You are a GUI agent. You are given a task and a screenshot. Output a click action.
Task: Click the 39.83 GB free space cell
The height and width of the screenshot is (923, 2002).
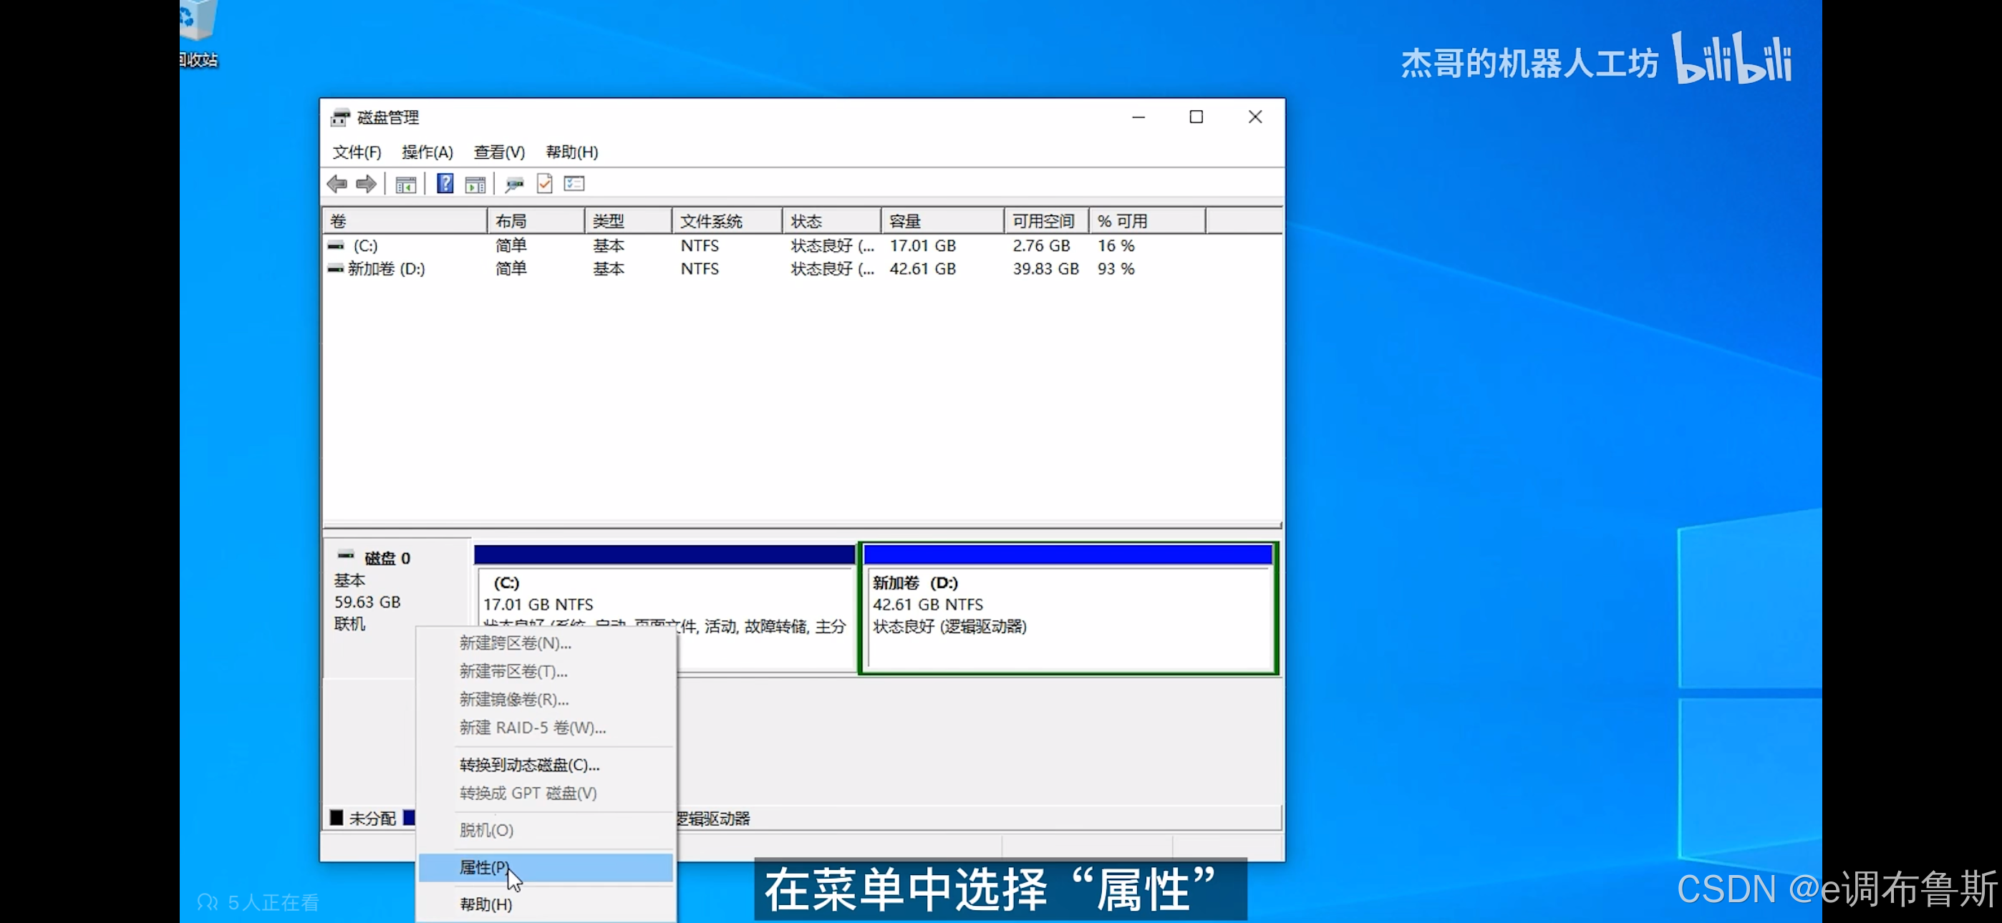tap(1045, 269)
